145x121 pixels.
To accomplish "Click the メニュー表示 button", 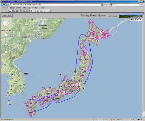I will 7,15.
